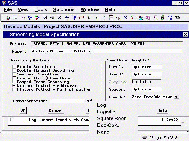Click the person figure toolbar icon
The width and height of the screenshot is (189, 141).
tap(141, 18)
